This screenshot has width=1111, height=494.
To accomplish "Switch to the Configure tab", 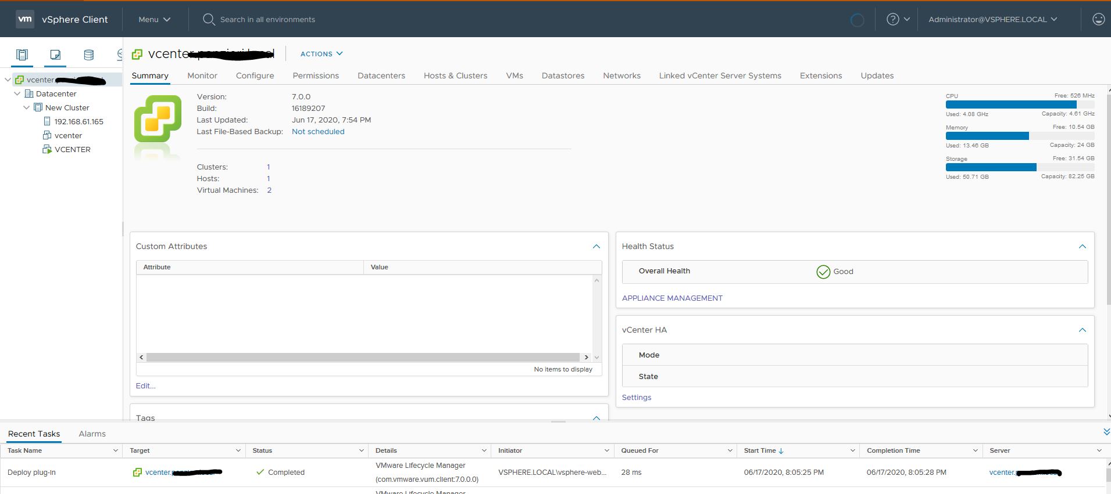I will pos(255,75).
